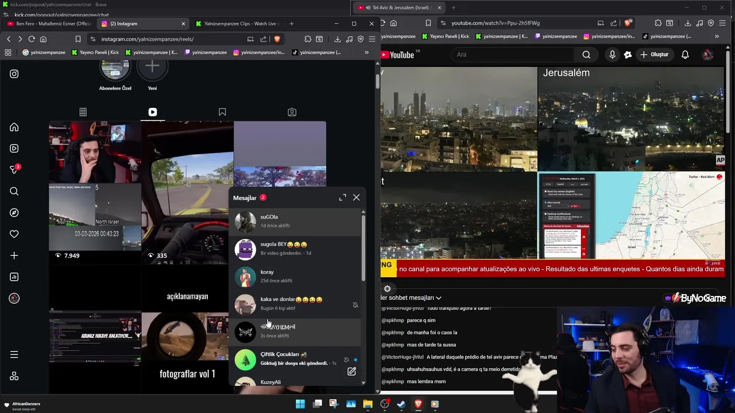Switch to the saved bookmark tab
This screenshot has height=413, width=735.
click(x=222, y=112)
